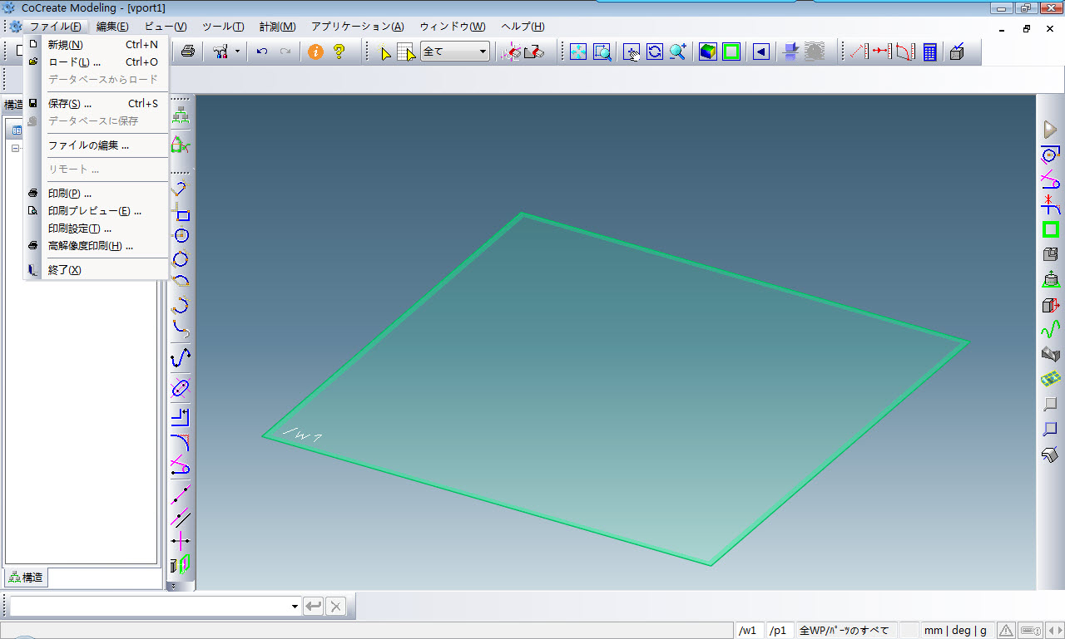The width and height of the screenshot is (1065, 639).
Task: Click the command line cancel X button
Action: 335,607
